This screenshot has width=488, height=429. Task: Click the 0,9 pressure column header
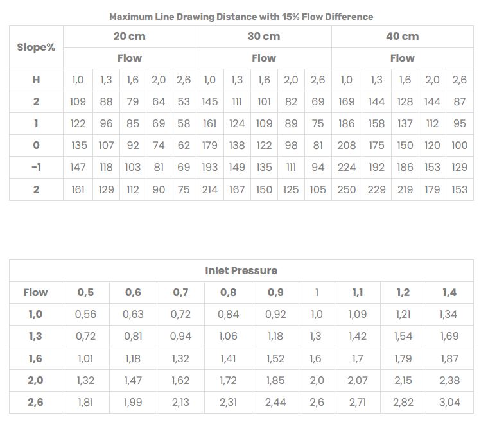pyautogui.click(x=275, y=293)
